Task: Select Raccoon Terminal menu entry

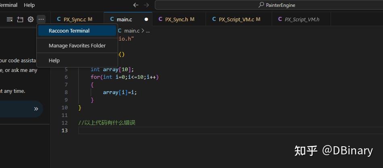Action: click(x=77, y=31)
